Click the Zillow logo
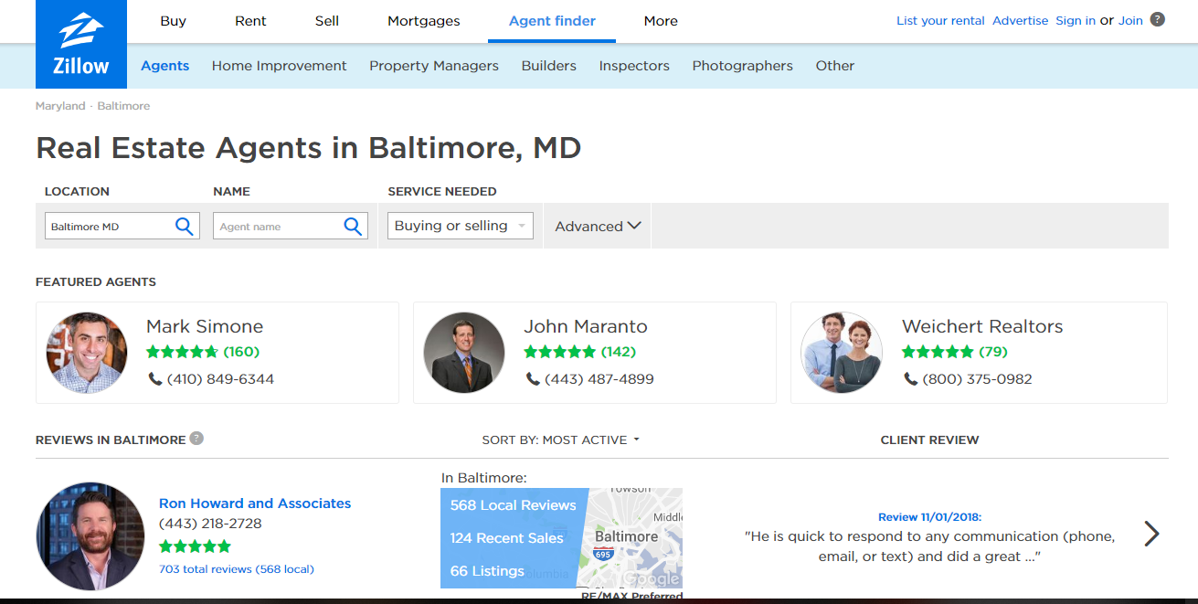Screen dimensions: 1198x604 pos(81,44)
